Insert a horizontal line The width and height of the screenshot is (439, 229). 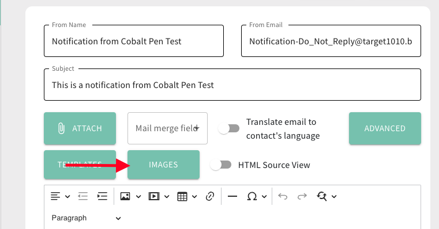point(232,196)
